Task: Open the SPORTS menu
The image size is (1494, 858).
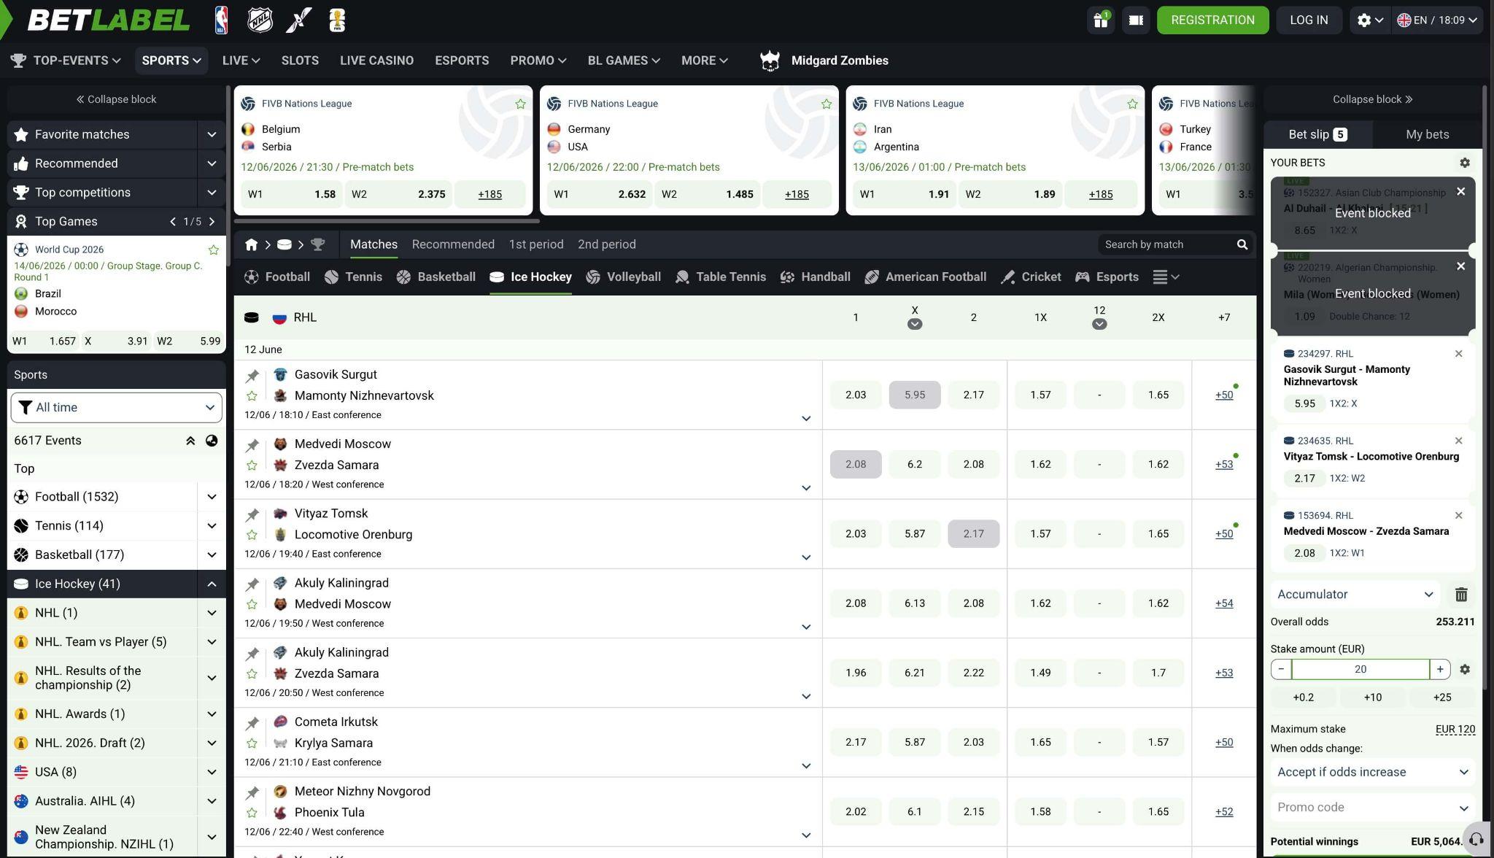Action: pyautogui.click(x=171, y=61)
